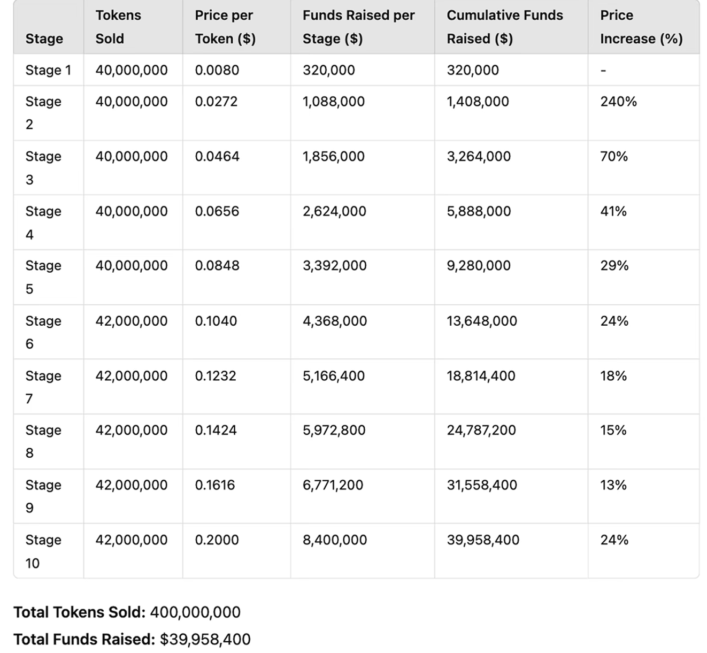Click the Stage column header
Image resolution: width=707 pixels, height=653 pixels.
(x=44, y=39)
